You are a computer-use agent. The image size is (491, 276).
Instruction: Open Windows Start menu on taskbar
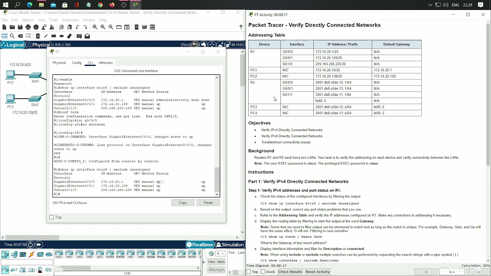(5, 5)
